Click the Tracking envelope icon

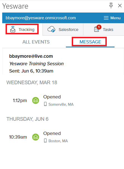pyautogui.click(x=13, y=29)
